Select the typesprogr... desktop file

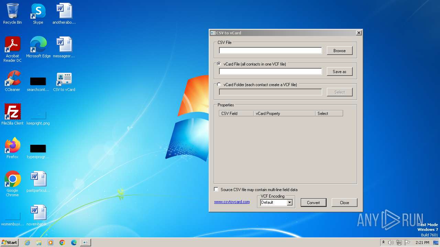click(x=38, y=151)
